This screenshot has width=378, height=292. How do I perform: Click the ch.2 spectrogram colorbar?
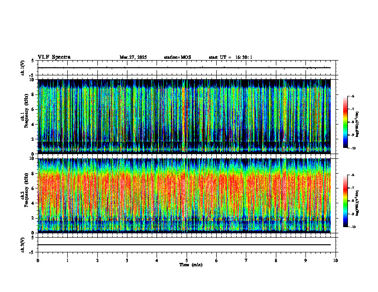tap(346, 201)
